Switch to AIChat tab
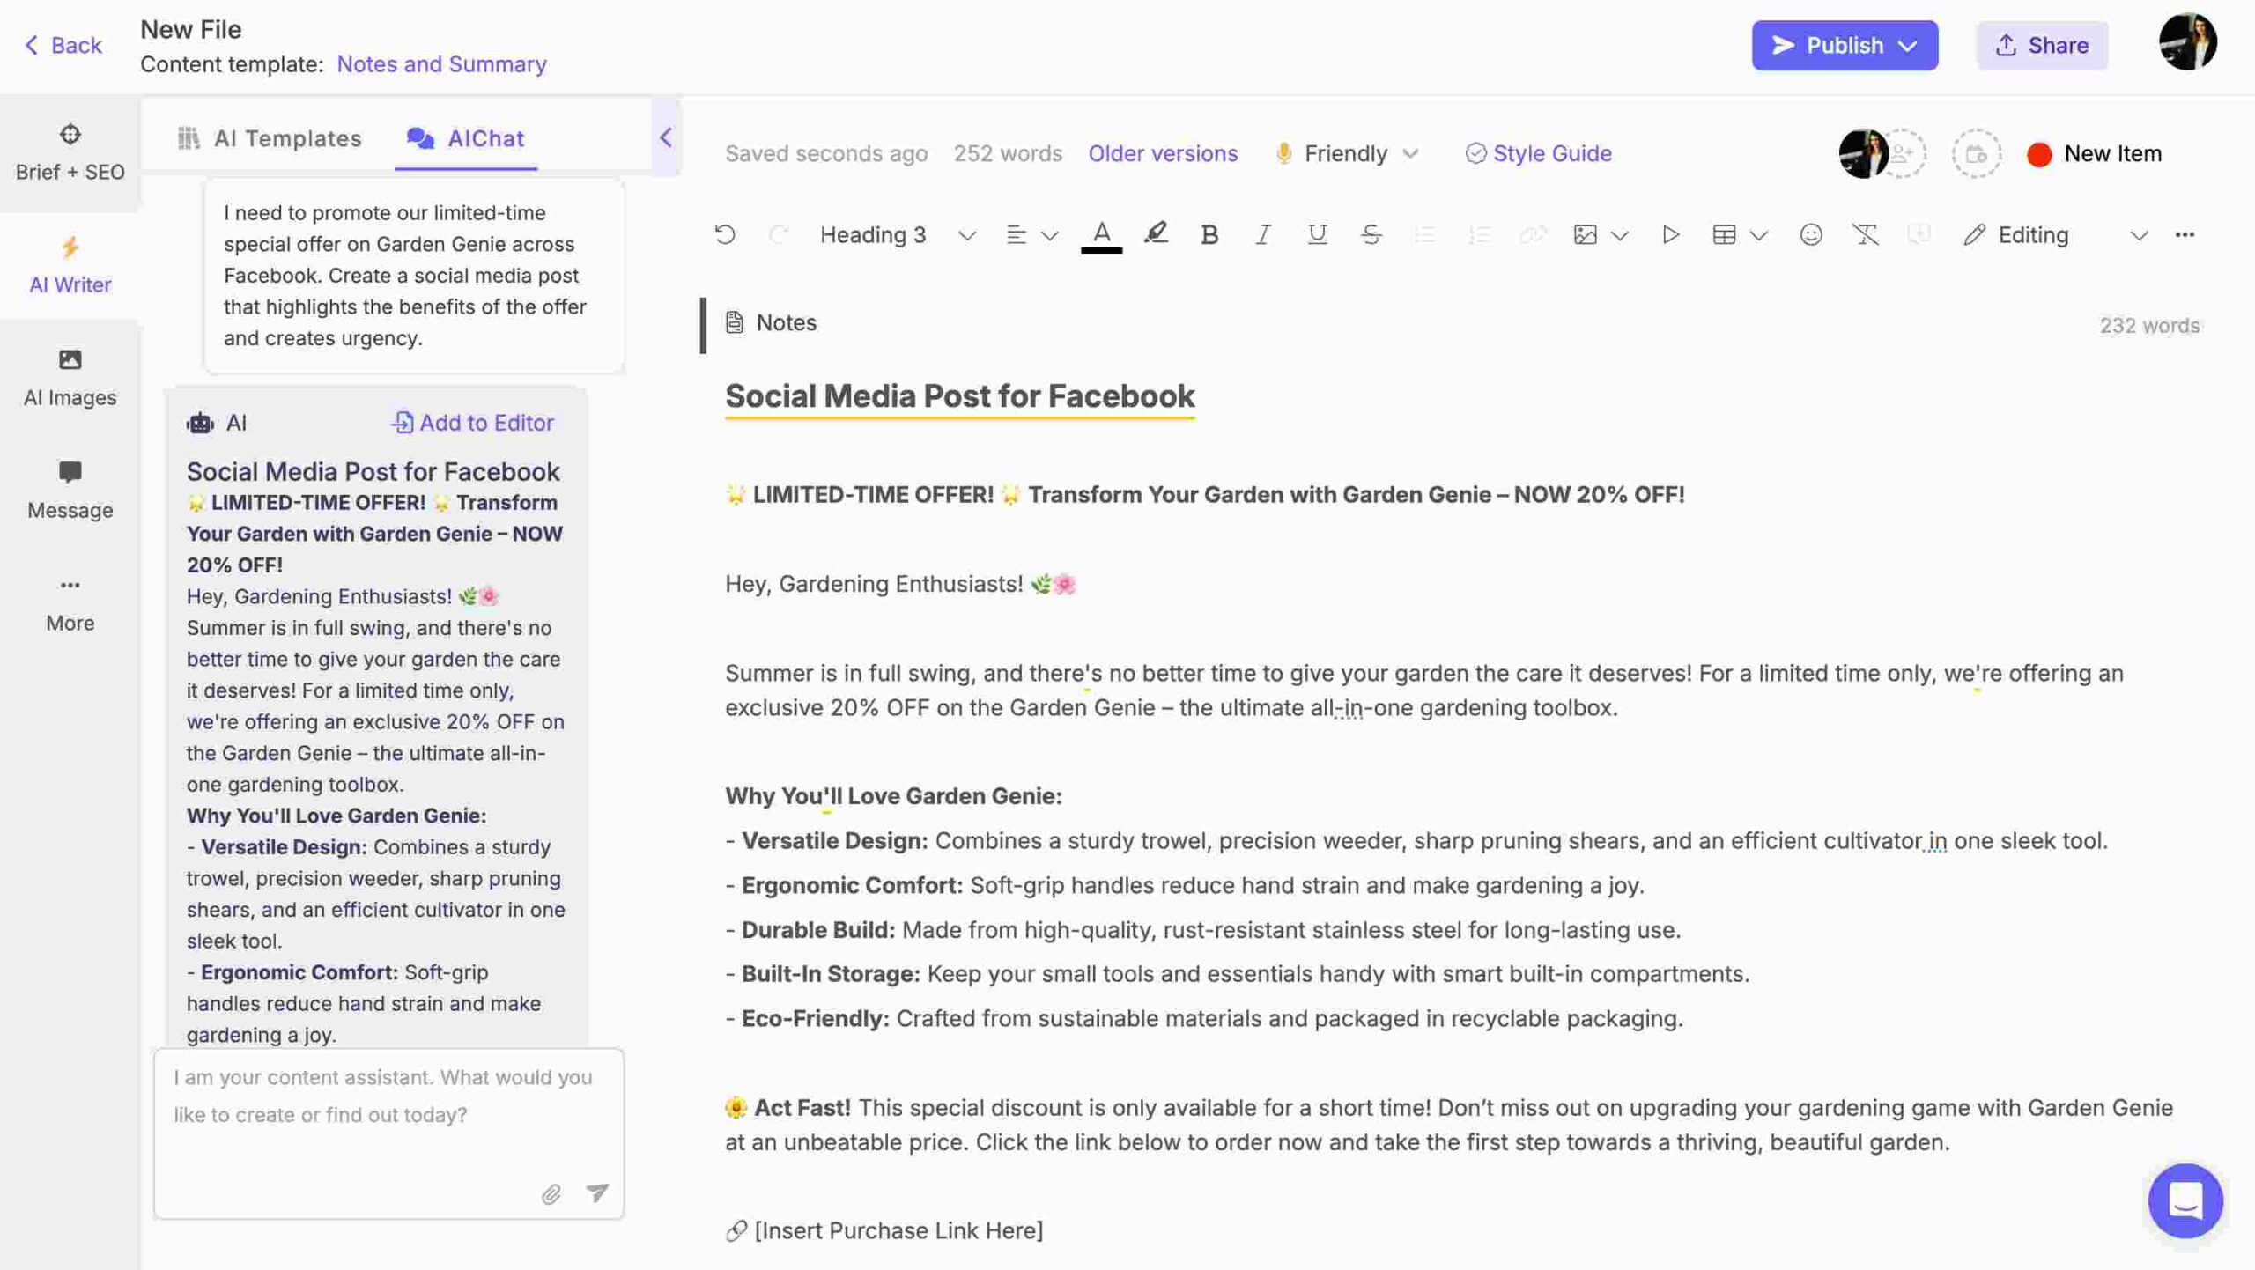Image resolution: width=2255 pixels, height=1270 pixels. pyautogui.click(x=465, y=138)
